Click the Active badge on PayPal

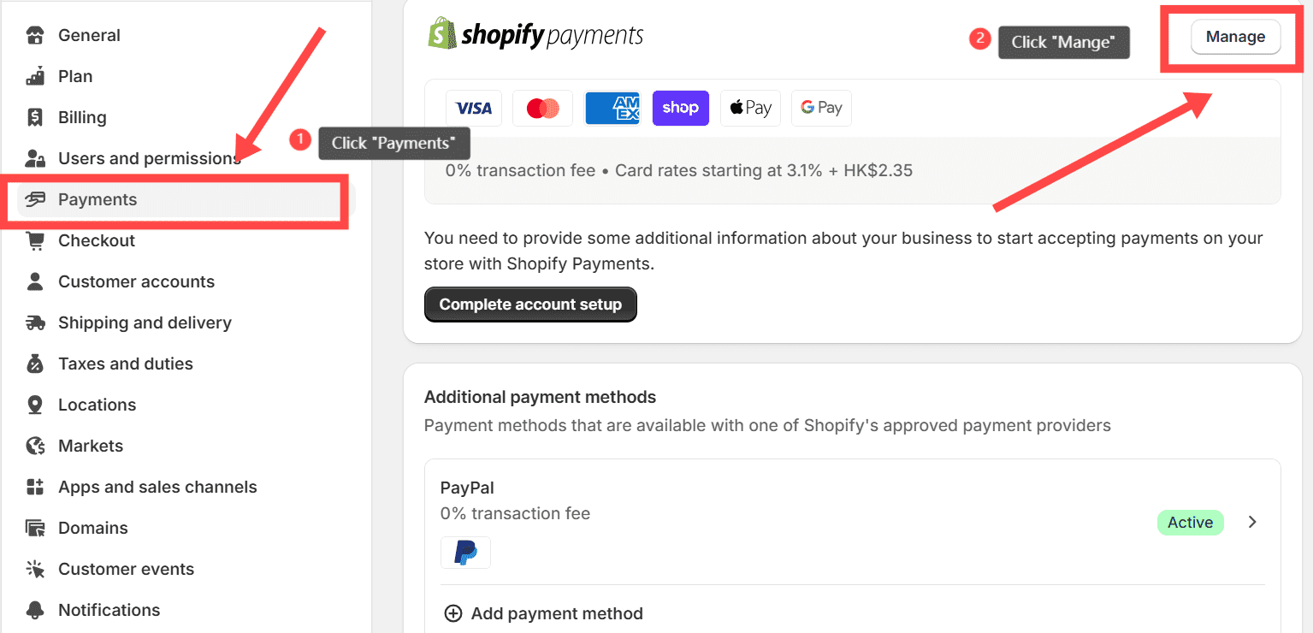click(x=1190, y=522)
